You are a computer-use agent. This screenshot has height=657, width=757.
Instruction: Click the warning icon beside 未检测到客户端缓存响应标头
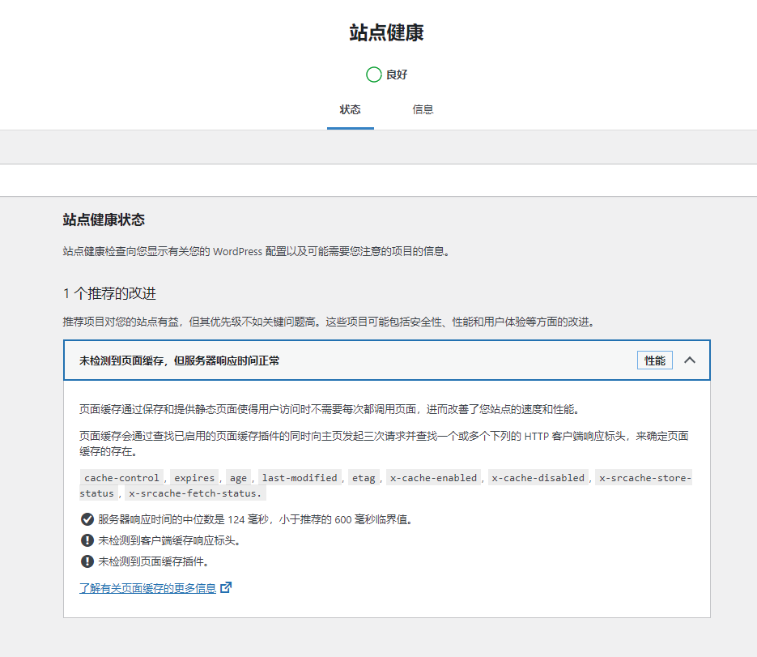tap(87, 540)
